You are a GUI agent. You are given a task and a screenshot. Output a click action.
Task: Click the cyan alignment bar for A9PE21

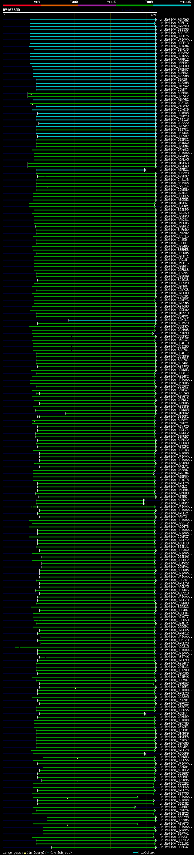(91, 170)
